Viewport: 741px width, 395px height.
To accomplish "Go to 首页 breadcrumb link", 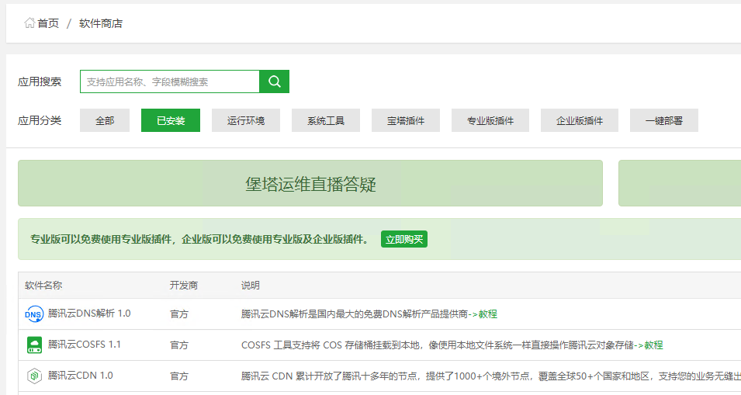I will (x=48, y=23).
